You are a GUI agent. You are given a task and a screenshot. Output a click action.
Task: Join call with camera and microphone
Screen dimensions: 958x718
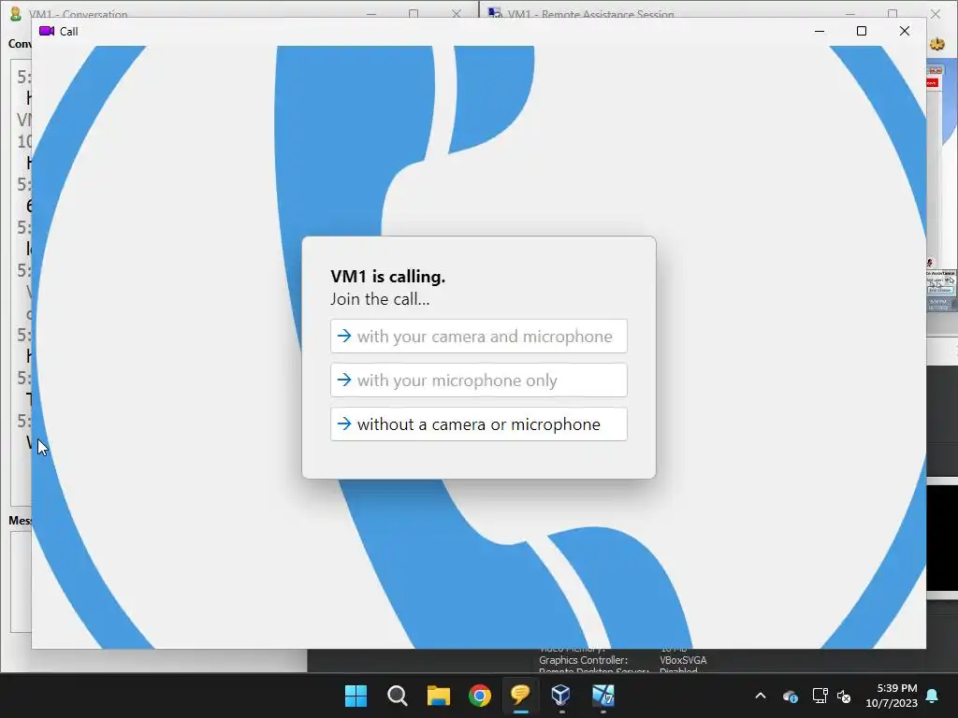[x=478, y=336]
